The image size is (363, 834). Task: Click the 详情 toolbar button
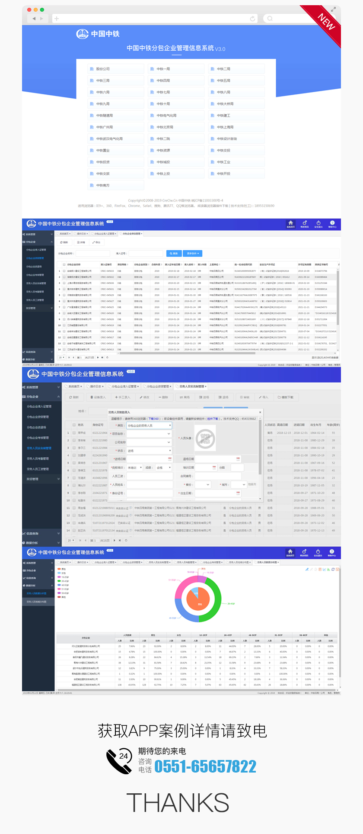pyautogui.click(x=81, y=242)
